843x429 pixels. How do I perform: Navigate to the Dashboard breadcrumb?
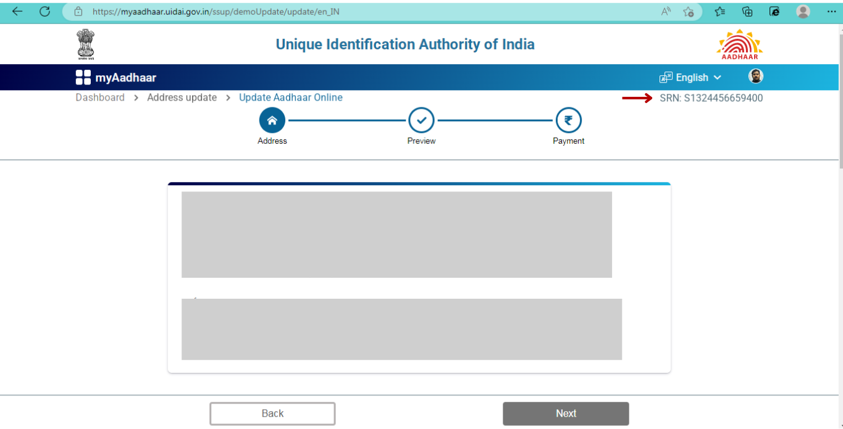coord(99,97)
